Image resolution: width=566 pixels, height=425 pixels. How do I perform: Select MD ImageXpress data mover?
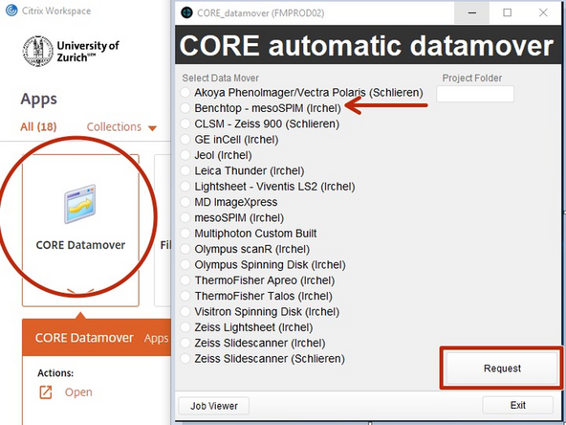click(x=185, y=202)
